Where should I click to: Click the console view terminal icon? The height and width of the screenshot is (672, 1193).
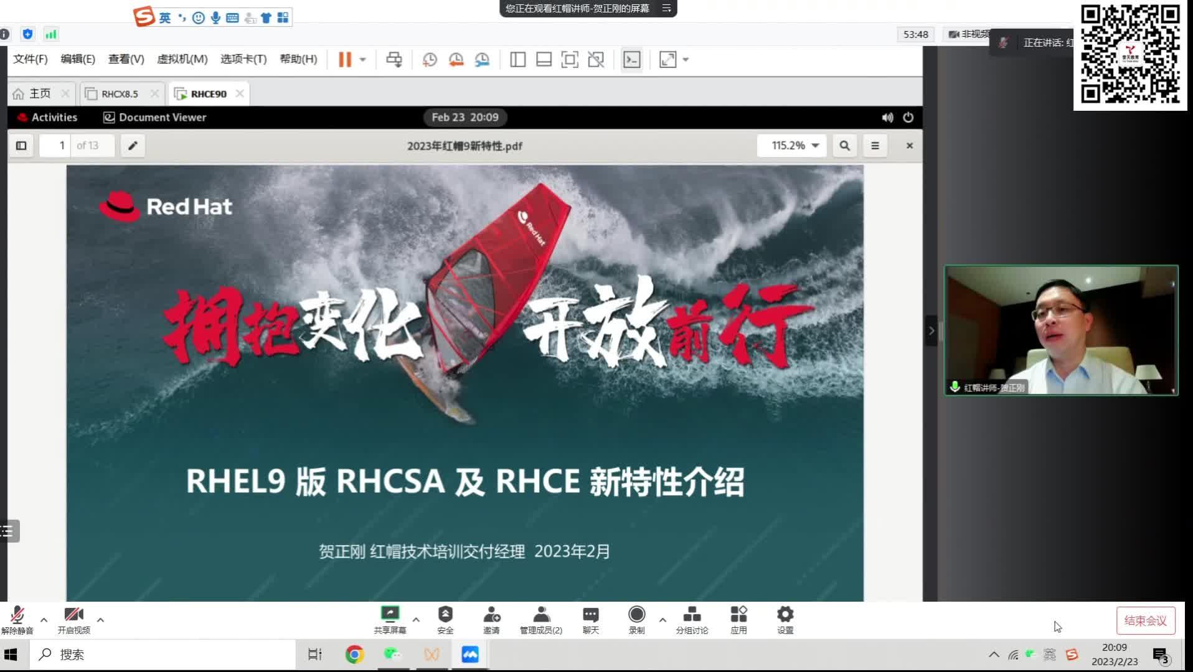pos(632,60)
